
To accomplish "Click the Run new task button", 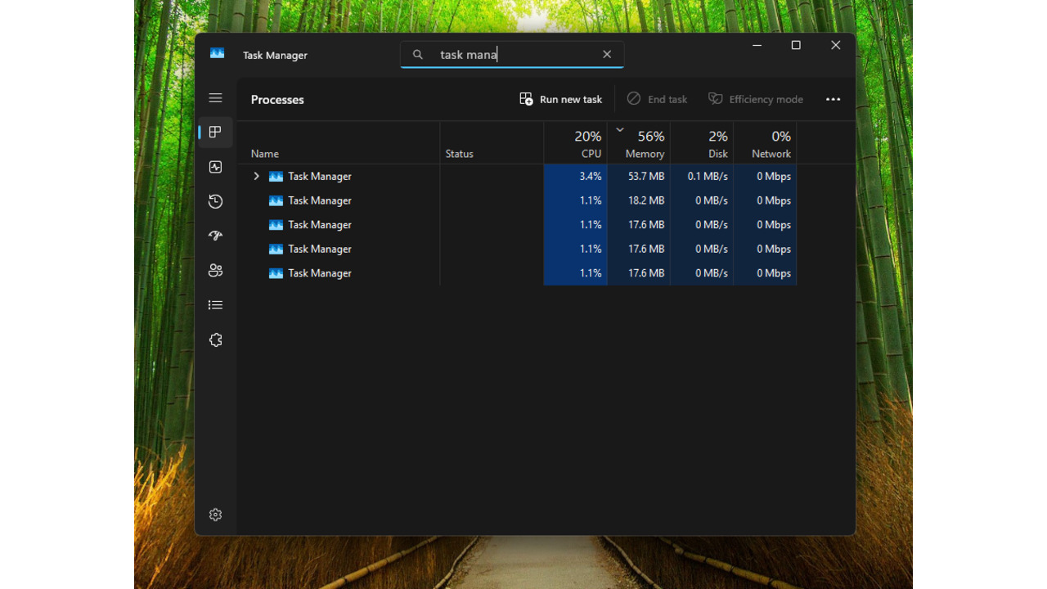I will (x=560, y=99).
